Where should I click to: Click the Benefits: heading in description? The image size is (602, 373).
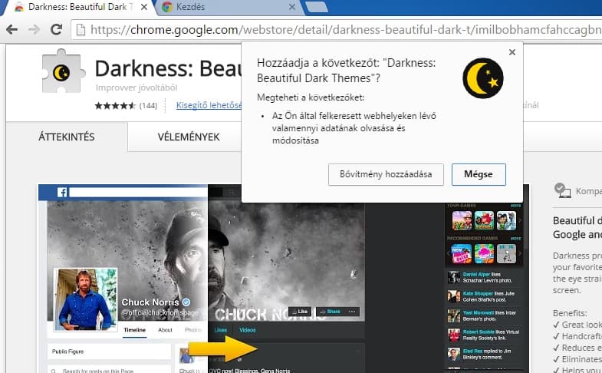pos(570,313)
